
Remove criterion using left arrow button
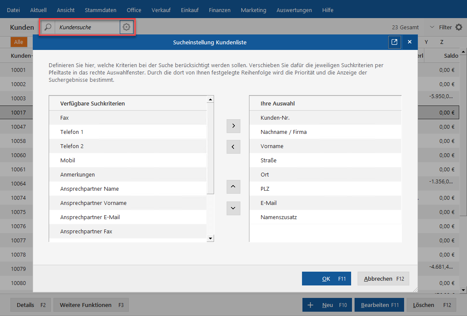[233, 147]
